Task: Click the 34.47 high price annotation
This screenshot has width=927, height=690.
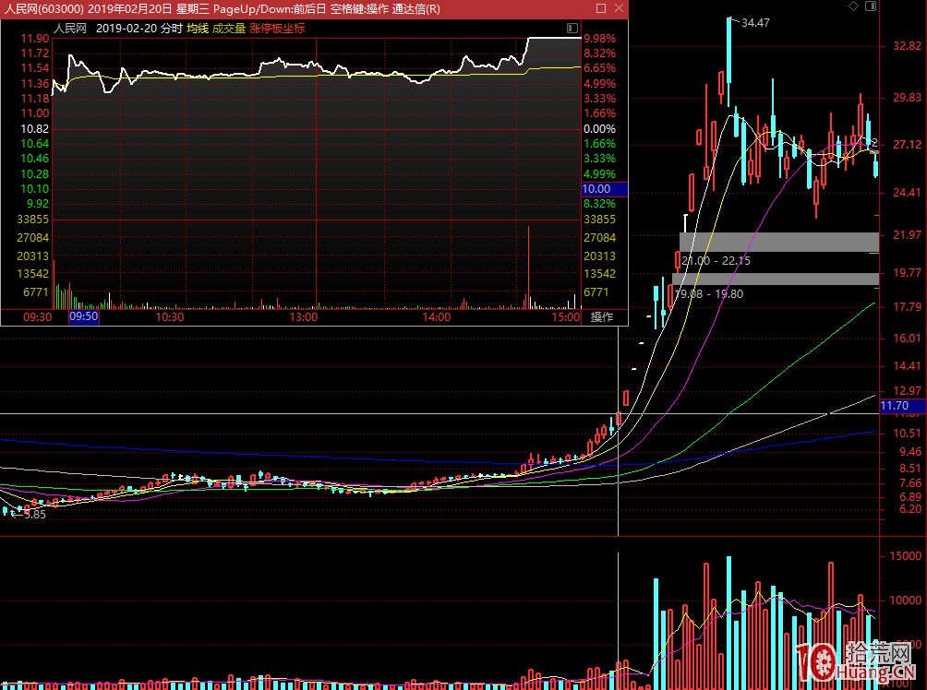Action: [x=755, y=23]
